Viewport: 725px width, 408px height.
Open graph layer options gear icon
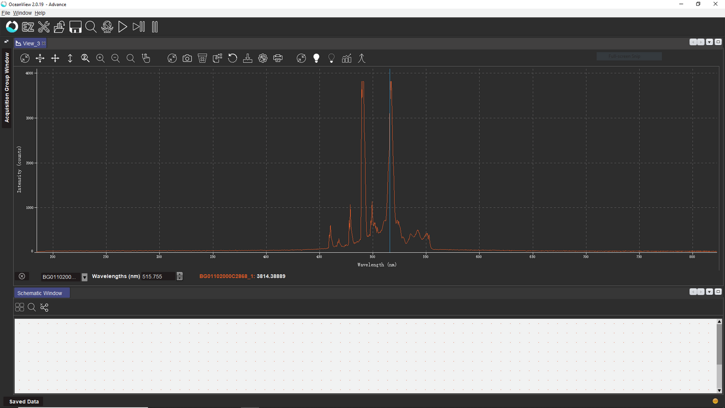(263, 59)
